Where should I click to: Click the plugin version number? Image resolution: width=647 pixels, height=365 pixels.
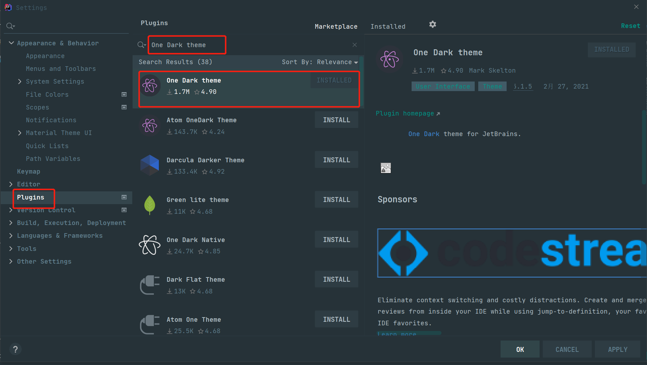click(523, 86)
